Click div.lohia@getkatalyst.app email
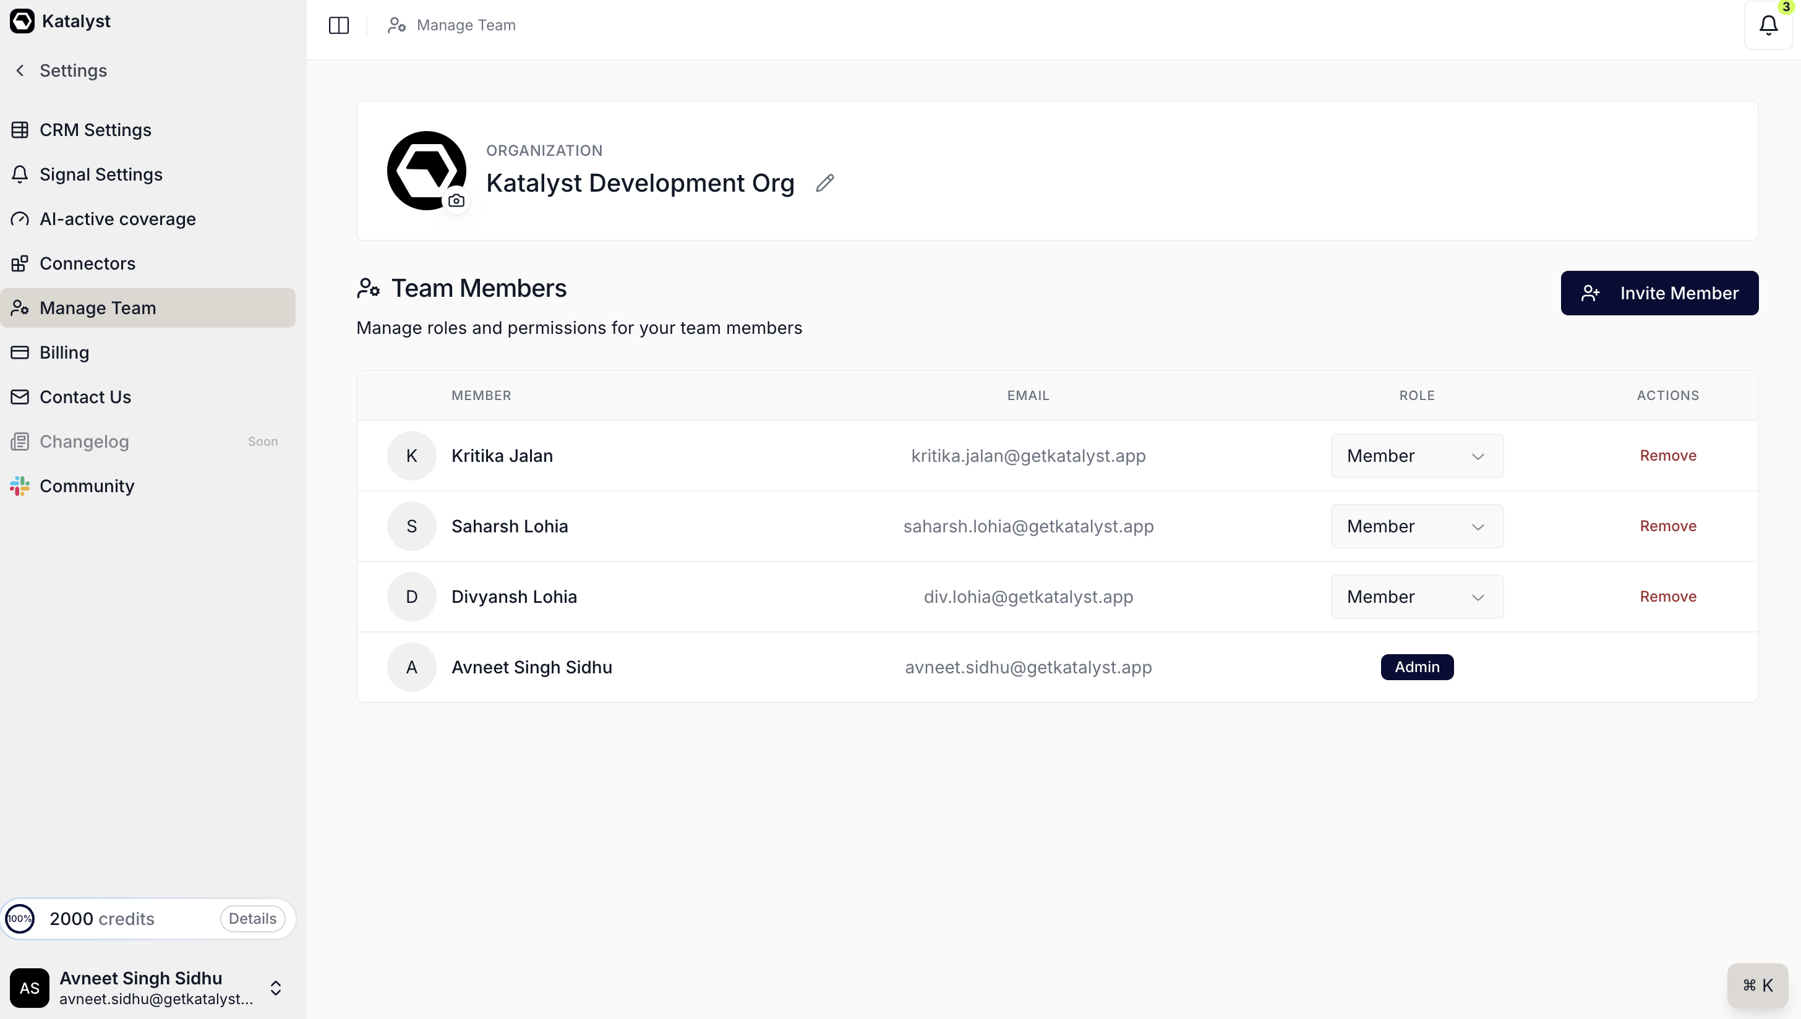Viewport: 1801px width, 1019px height. pyautogui.click(x=1029, y=597)
